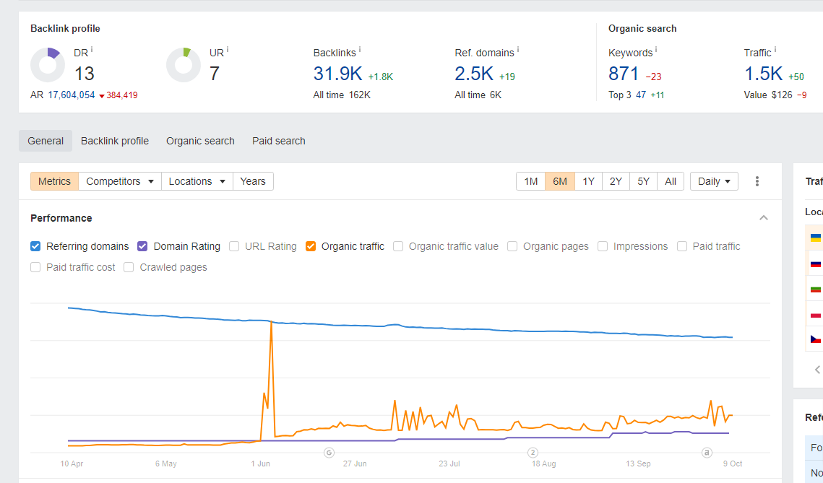Click the three-dot chart options icon
This screenshot has height=483, width=823.
pyautogui.click(x=757, y=181)
